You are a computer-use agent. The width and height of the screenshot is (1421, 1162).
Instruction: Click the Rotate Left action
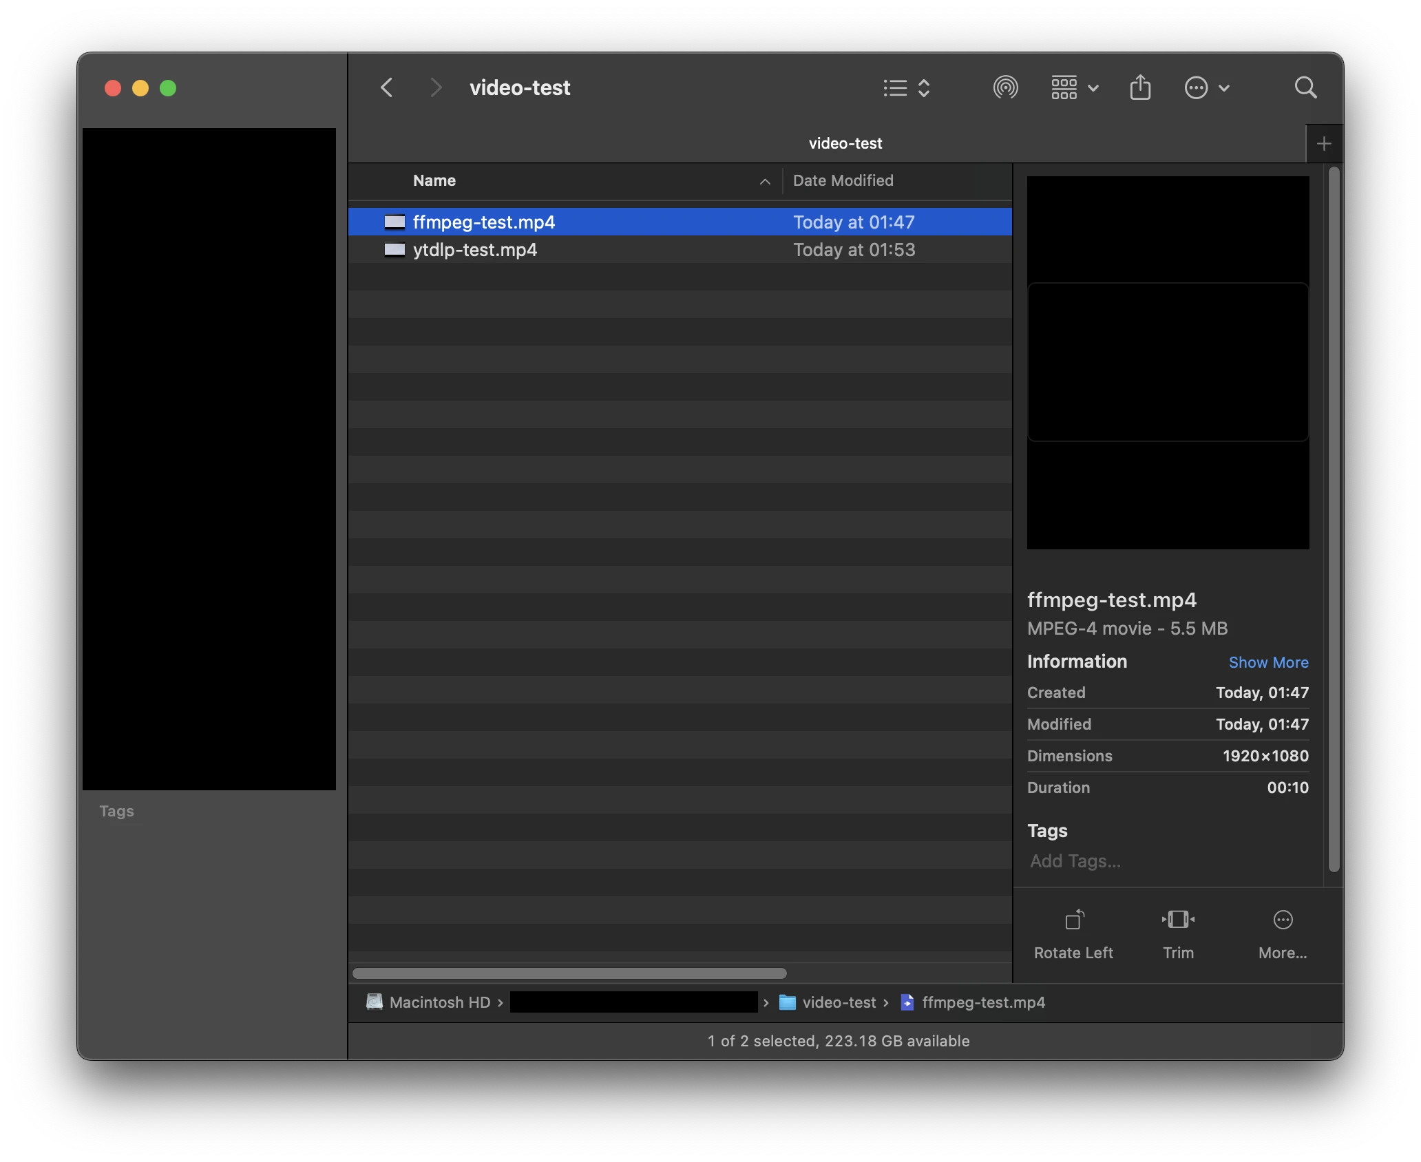click(1073, 935)
